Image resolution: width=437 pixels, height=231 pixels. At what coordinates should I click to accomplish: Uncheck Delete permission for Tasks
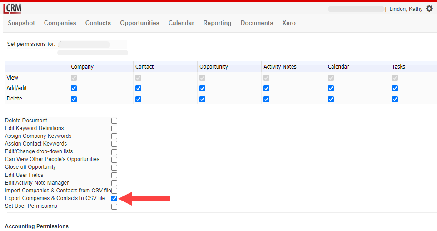(x=395, y=99)
